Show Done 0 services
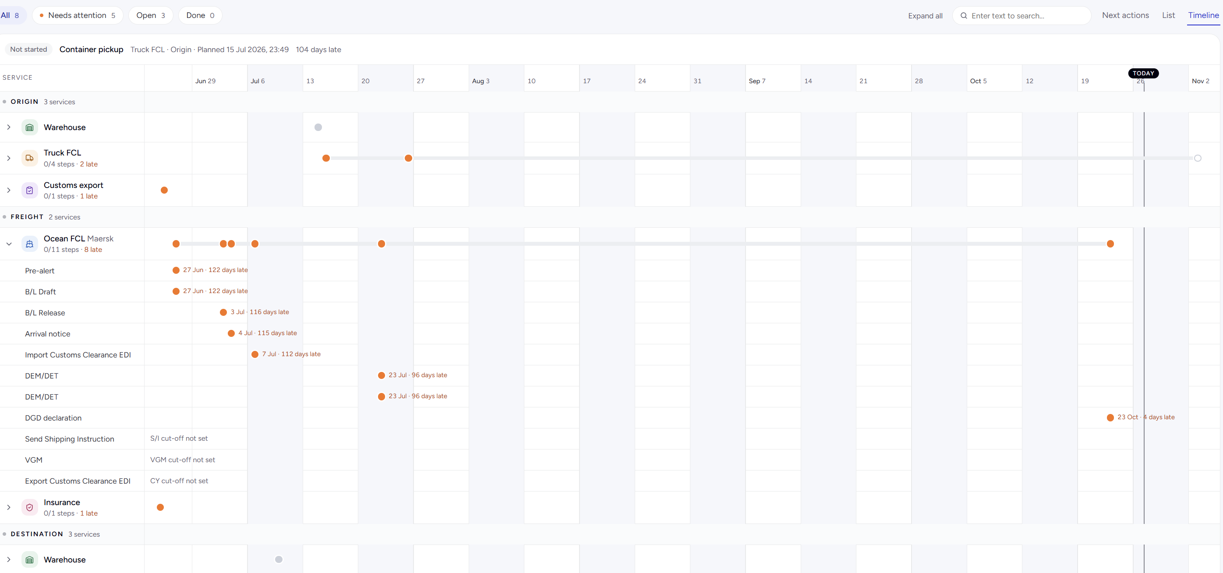 [200, 15]
